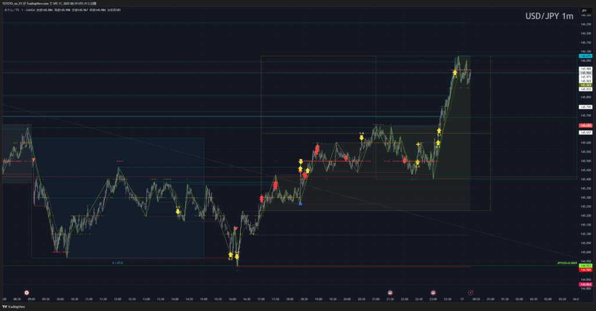
Task: Click the red 145.695 price label
Action: pos(586,126)
